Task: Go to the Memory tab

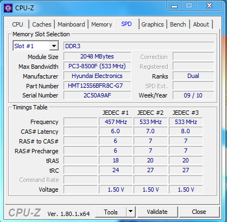Action: pyautogui.click(x=102, y=24)
